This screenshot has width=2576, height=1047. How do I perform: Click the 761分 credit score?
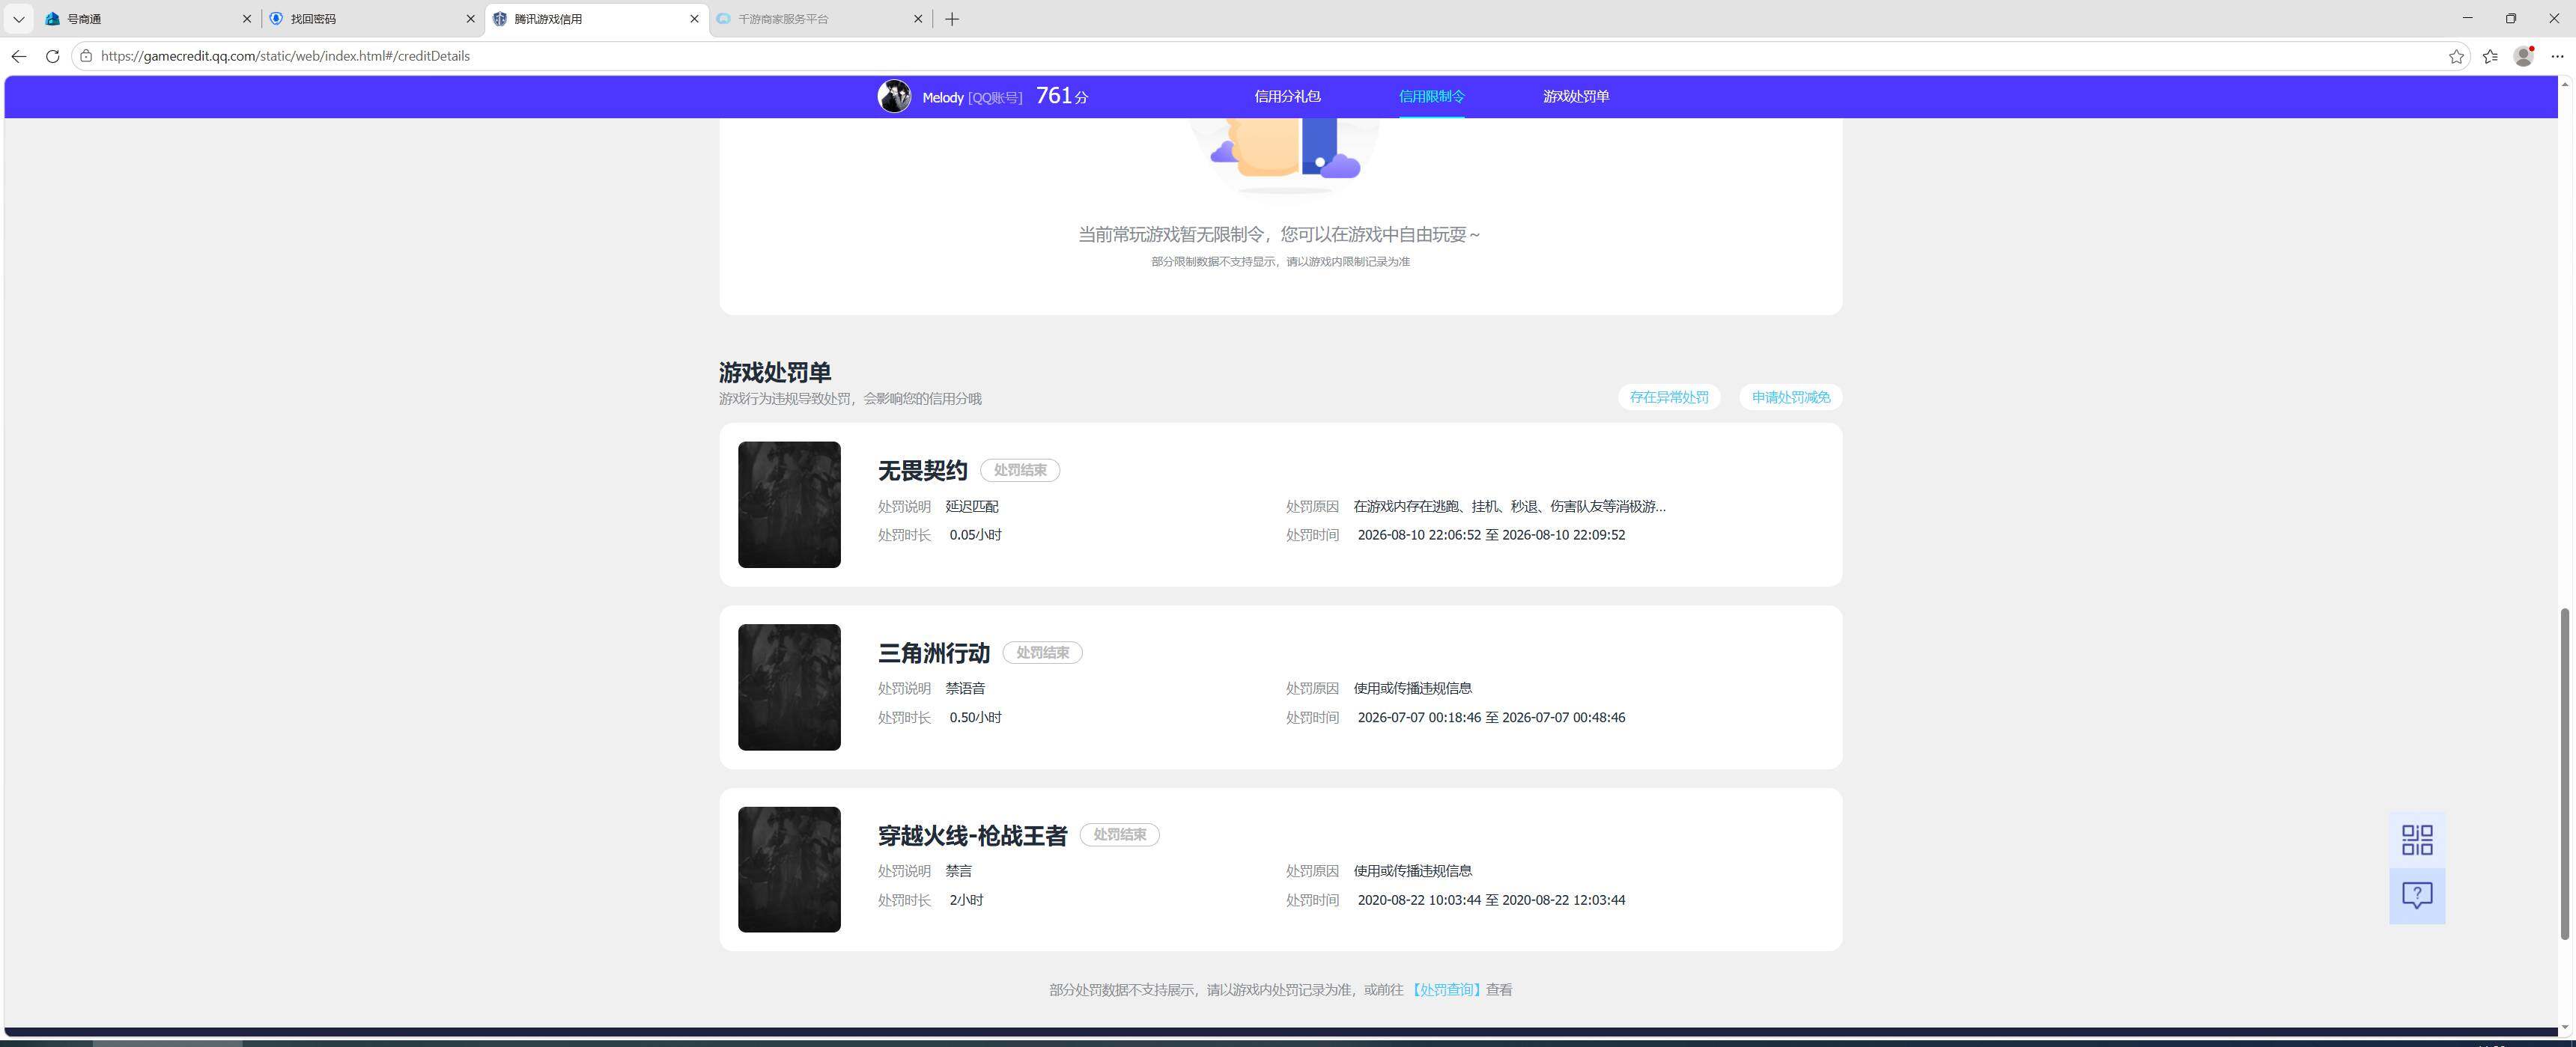[x=1062, y=96]
